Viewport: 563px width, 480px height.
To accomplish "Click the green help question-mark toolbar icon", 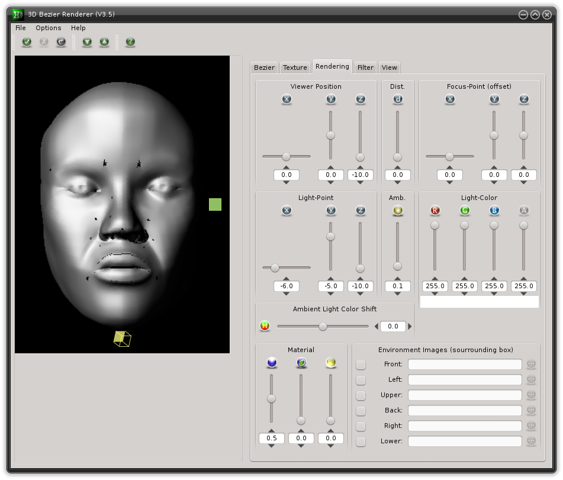I will pos(130,42).
